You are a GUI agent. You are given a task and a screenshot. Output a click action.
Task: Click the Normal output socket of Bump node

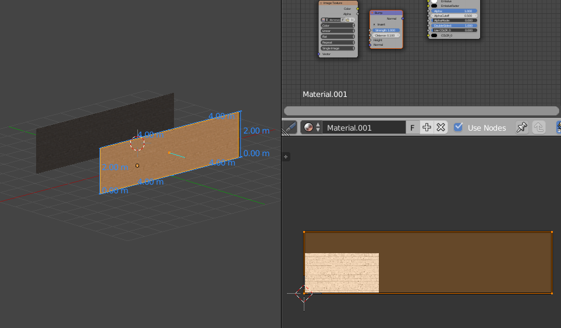point(403,19)
